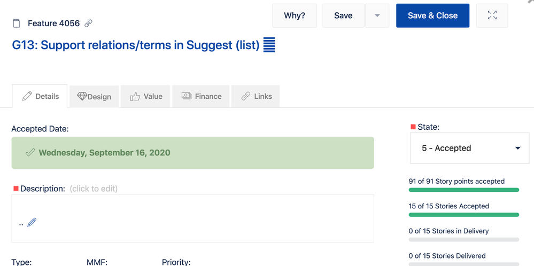Screen dimensions: 534x266
Task: Click the blue list icon after title
Action: click(269, 45)
